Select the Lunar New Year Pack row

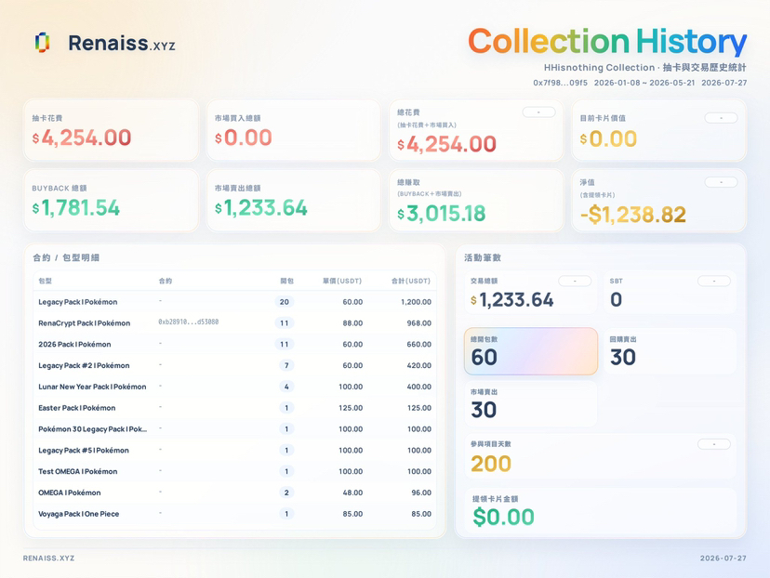[234, 387]
